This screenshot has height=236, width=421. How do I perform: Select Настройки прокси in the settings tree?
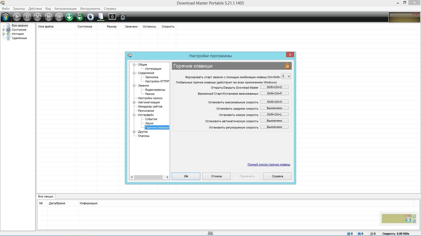[x=150, y=98]
